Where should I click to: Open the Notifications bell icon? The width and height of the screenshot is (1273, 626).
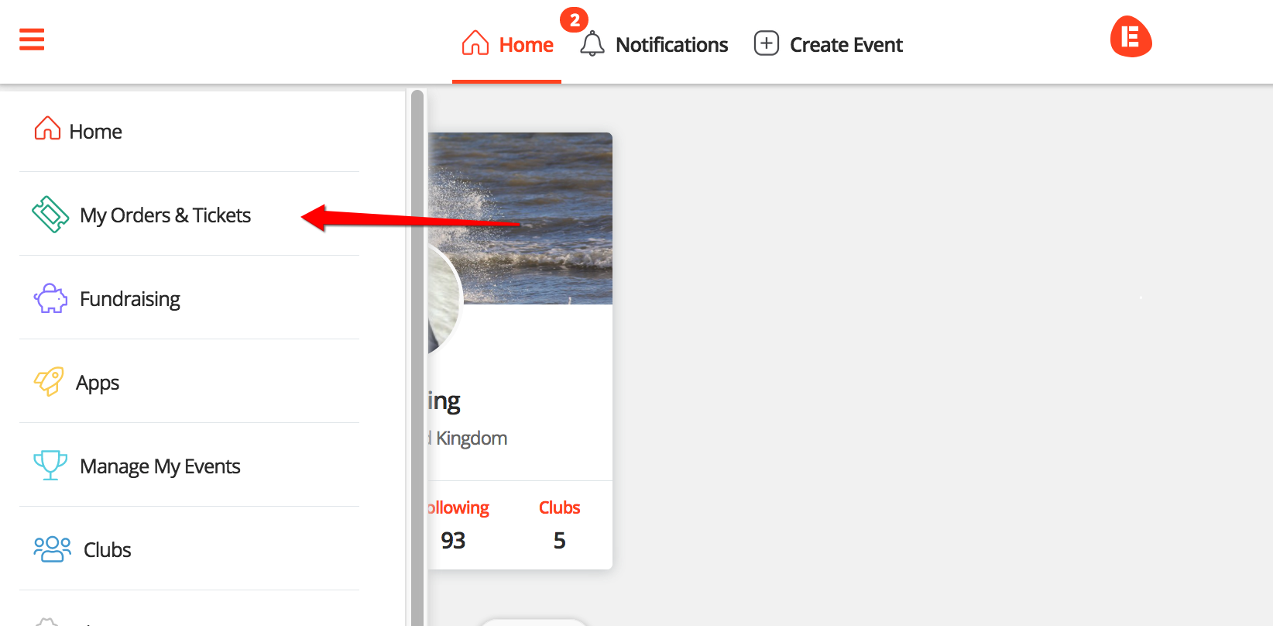[592, 44]
